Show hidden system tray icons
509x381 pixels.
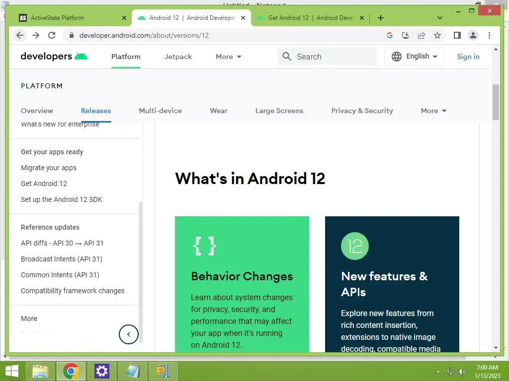(x=438, y=372)
